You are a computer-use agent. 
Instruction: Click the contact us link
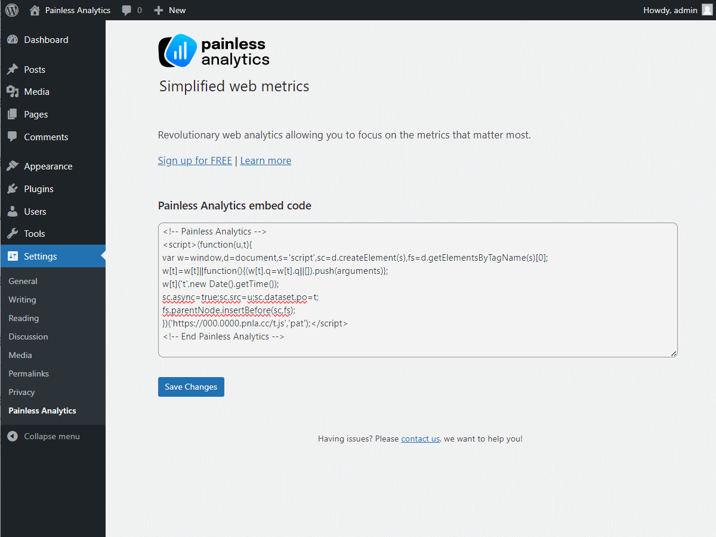(x=420, y=439)
